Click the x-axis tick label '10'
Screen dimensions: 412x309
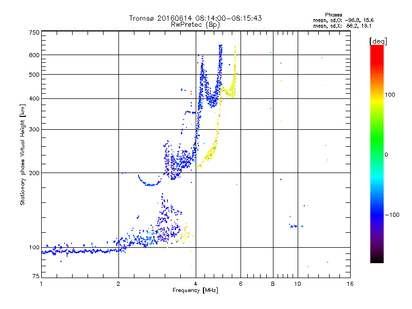point(298,284)
